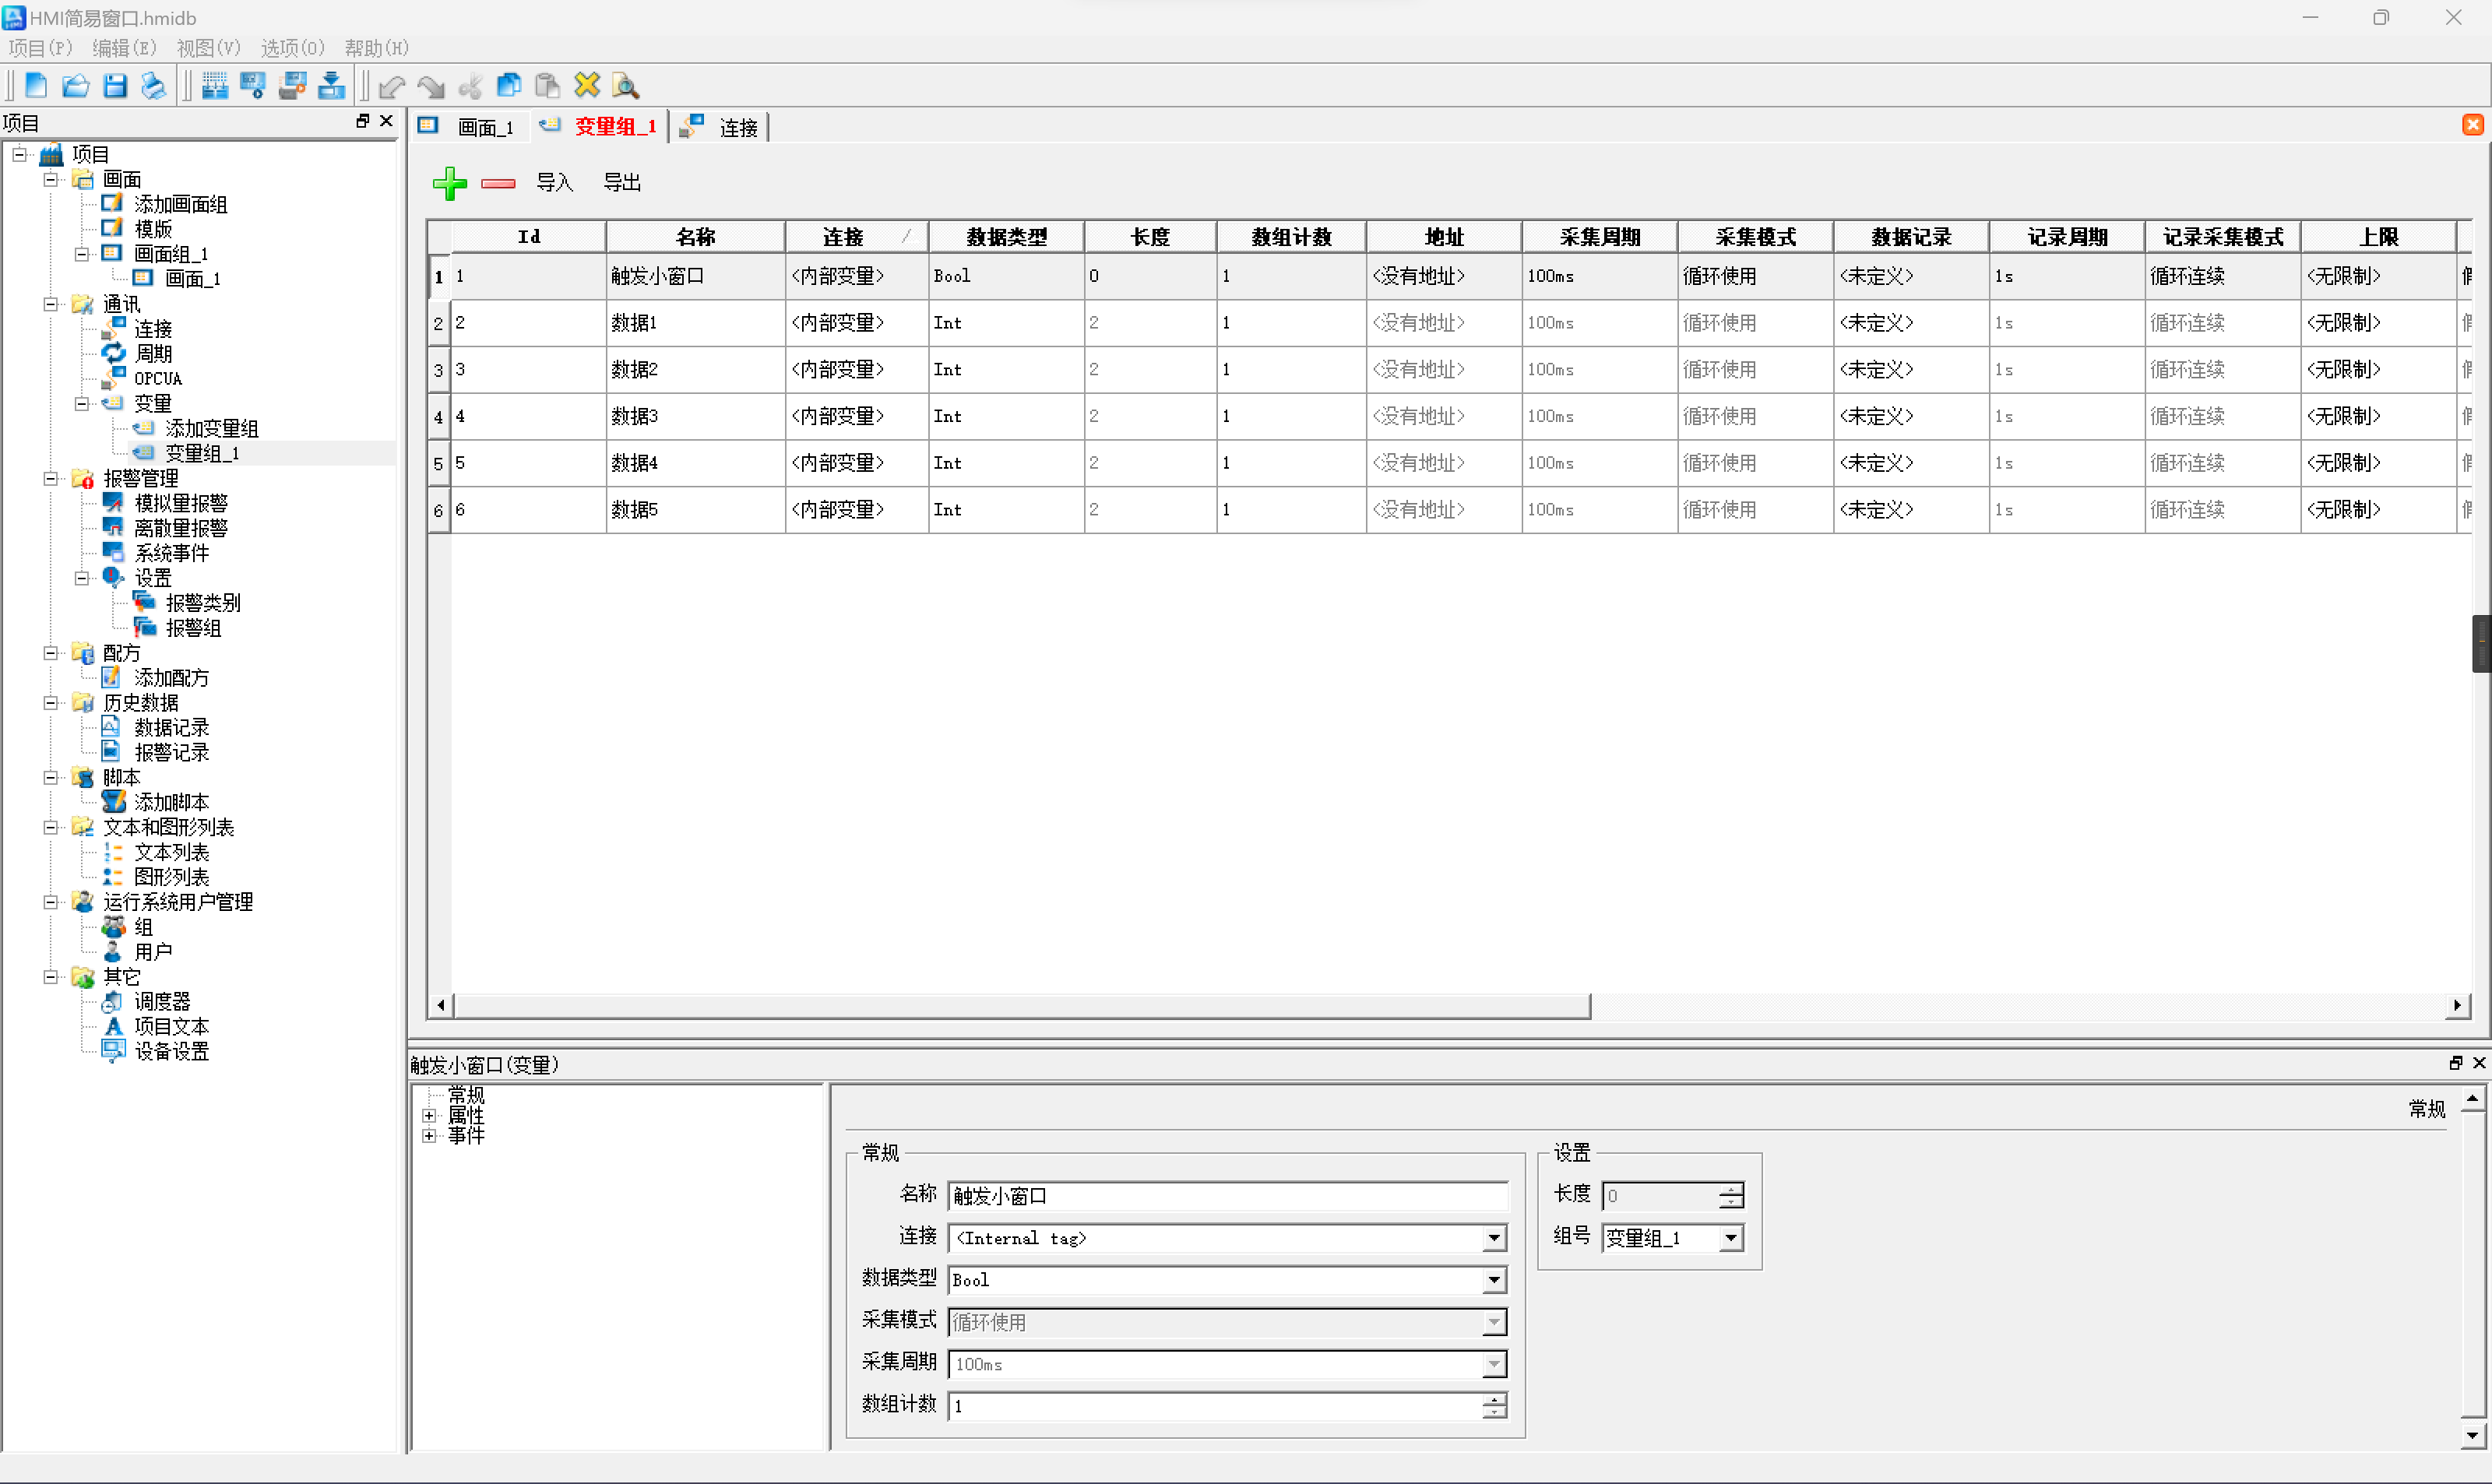Sort by the 数据类型 column header
The height and width of the screenshot is (1484, 2492).
[x=1007, y=237]
